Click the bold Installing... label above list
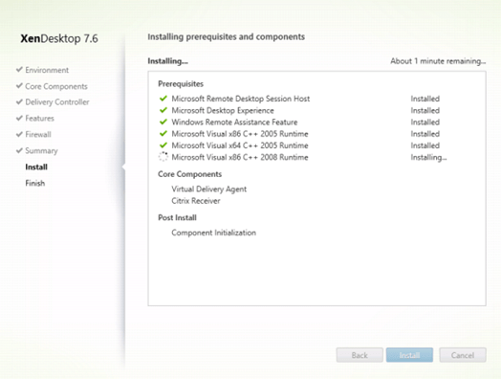Screen dimensions: 501x379 click(x=167, y=61)
